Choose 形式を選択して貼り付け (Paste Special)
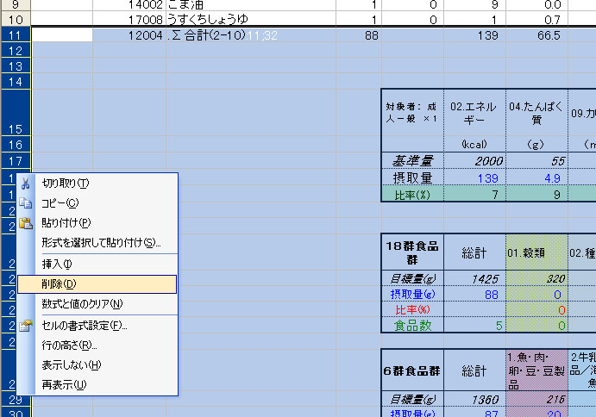This screenshot has width=596, height=417. (x=102, y=243)
